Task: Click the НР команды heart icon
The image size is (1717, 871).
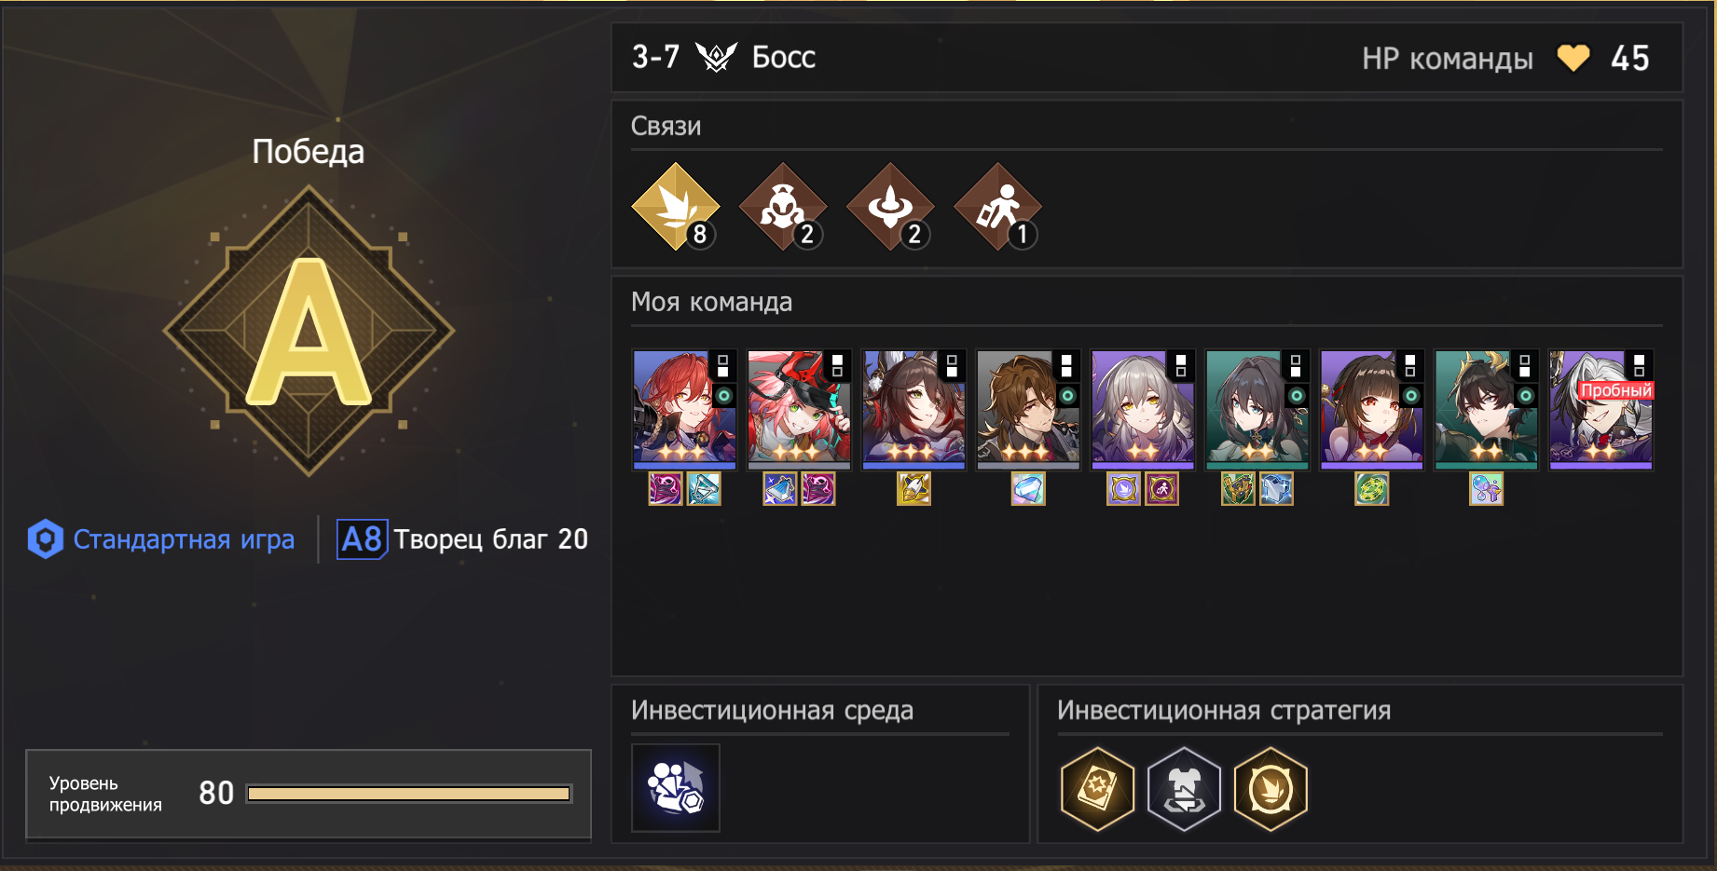Action: [x=1573, y=58]
